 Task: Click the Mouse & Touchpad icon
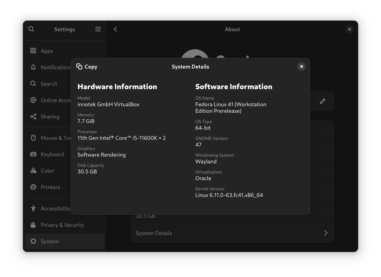(x=33, y=138)
